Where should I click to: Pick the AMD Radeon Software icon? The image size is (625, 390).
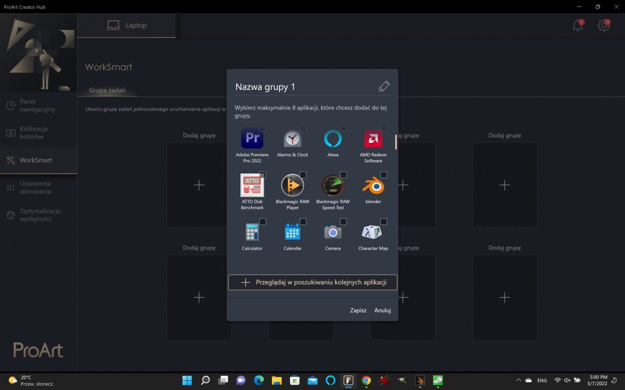[x=373, y=139]
